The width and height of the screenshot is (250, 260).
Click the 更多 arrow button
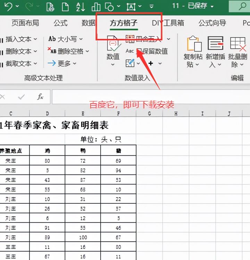coord(62,63)
